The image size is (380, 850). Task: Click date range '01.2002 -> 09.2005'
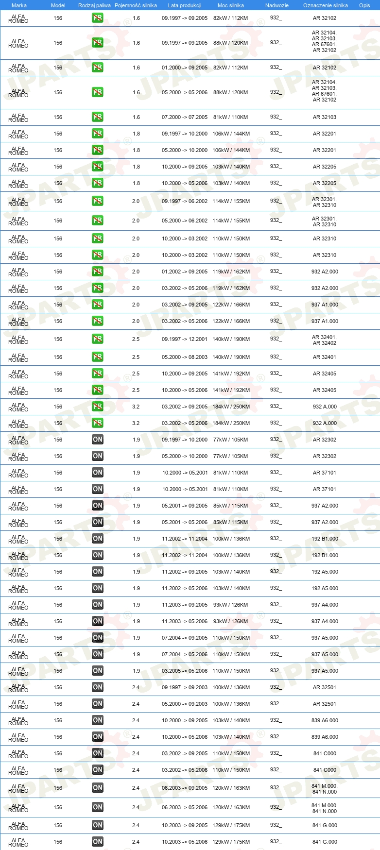(185, 272)
